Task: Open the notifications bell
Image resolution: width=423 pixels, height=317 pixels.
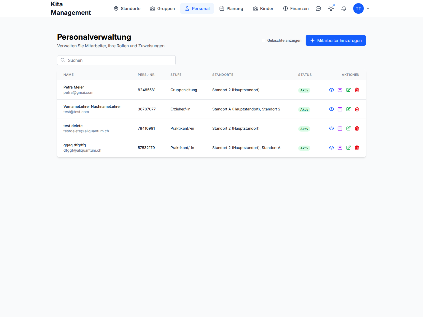Action: [x=344, y=8]
